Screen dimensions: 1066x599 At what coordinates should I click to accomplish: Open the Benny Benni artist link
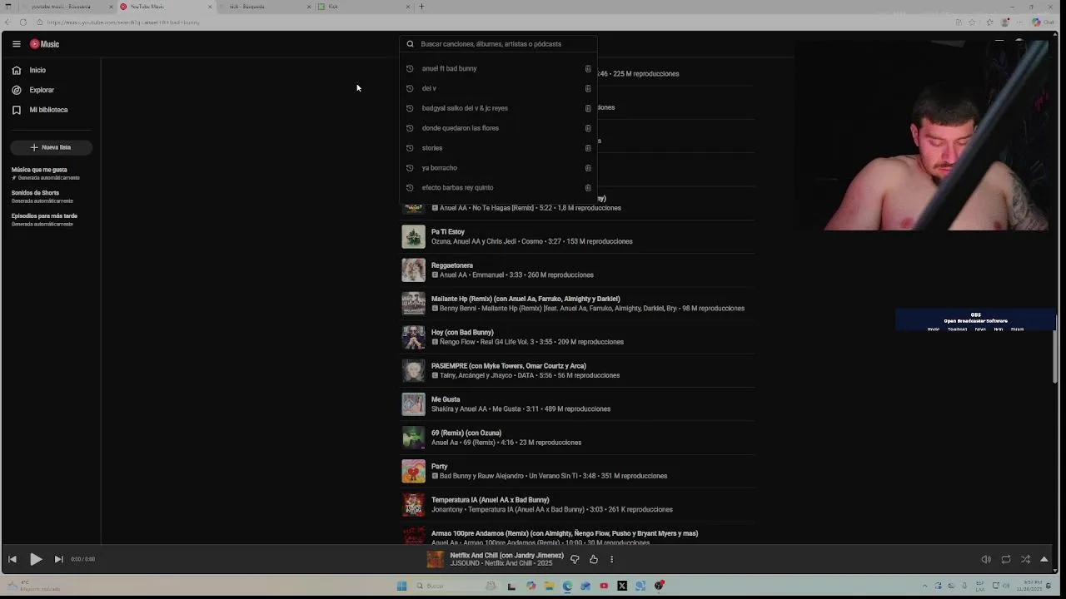coord(458,309)
